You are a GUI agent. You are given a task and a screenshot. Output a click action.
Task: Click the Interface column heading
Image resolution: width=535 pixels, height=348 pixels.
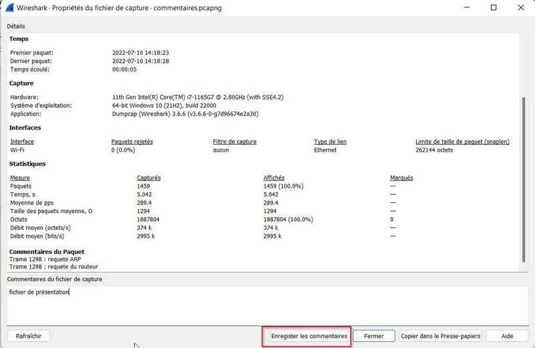(22, 142)
